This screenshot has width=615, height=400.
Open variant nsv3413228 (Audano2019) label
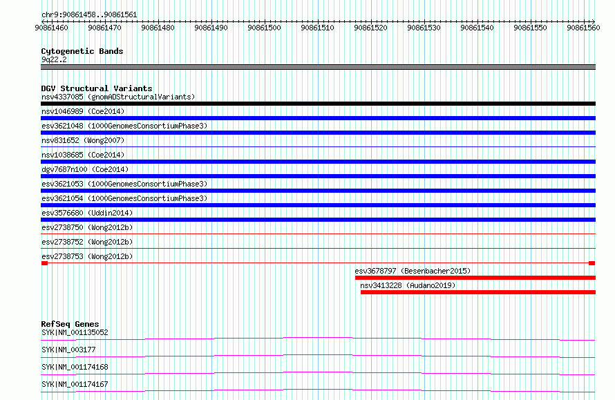tap(408, 285)
